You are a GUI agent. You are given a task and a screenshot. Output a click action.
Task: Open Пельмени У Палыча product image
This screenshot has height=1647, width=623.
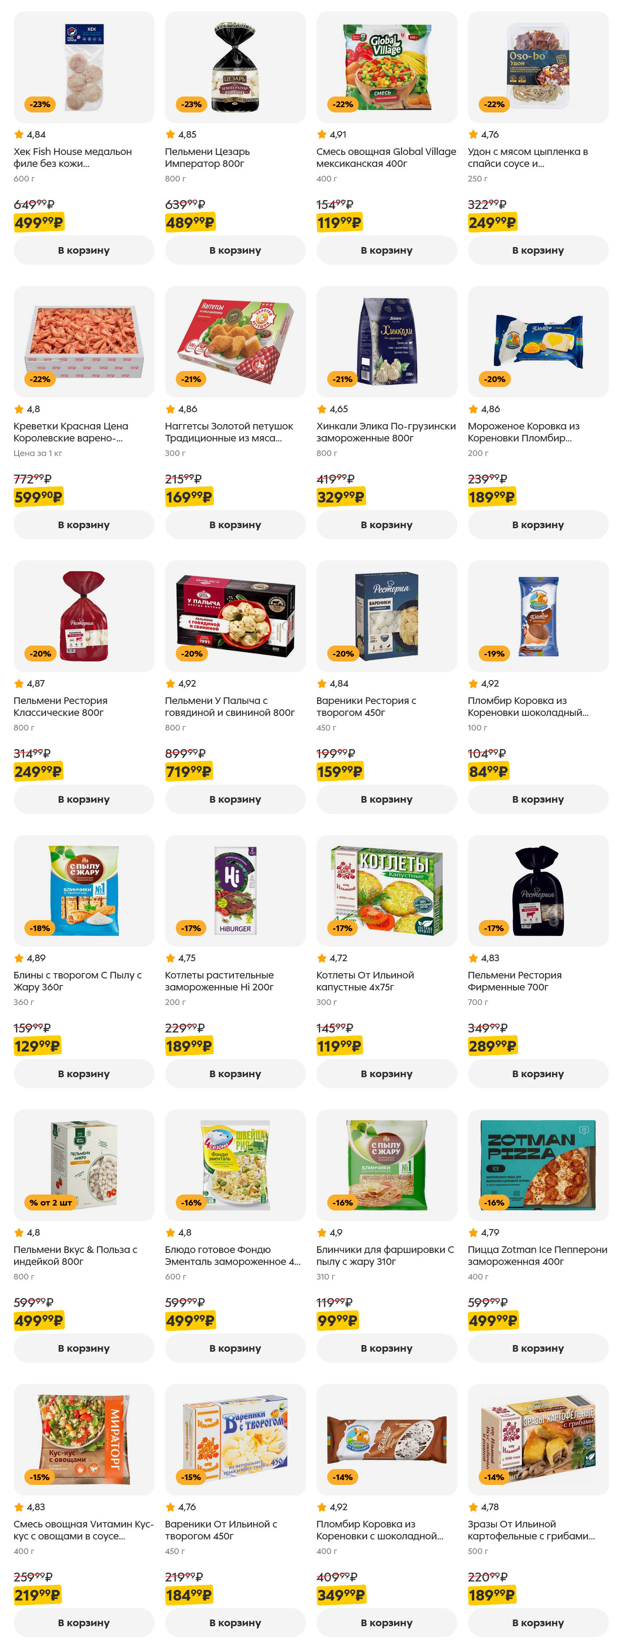235,615
